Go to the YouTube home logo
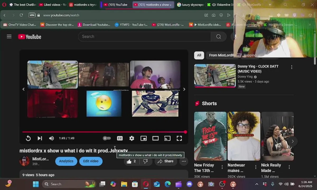317x190 pixels. tap(30, 37)
